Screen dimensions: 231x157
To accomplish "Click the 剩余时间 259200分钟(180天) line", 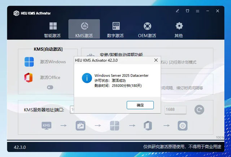I will [x=118, y=86].
